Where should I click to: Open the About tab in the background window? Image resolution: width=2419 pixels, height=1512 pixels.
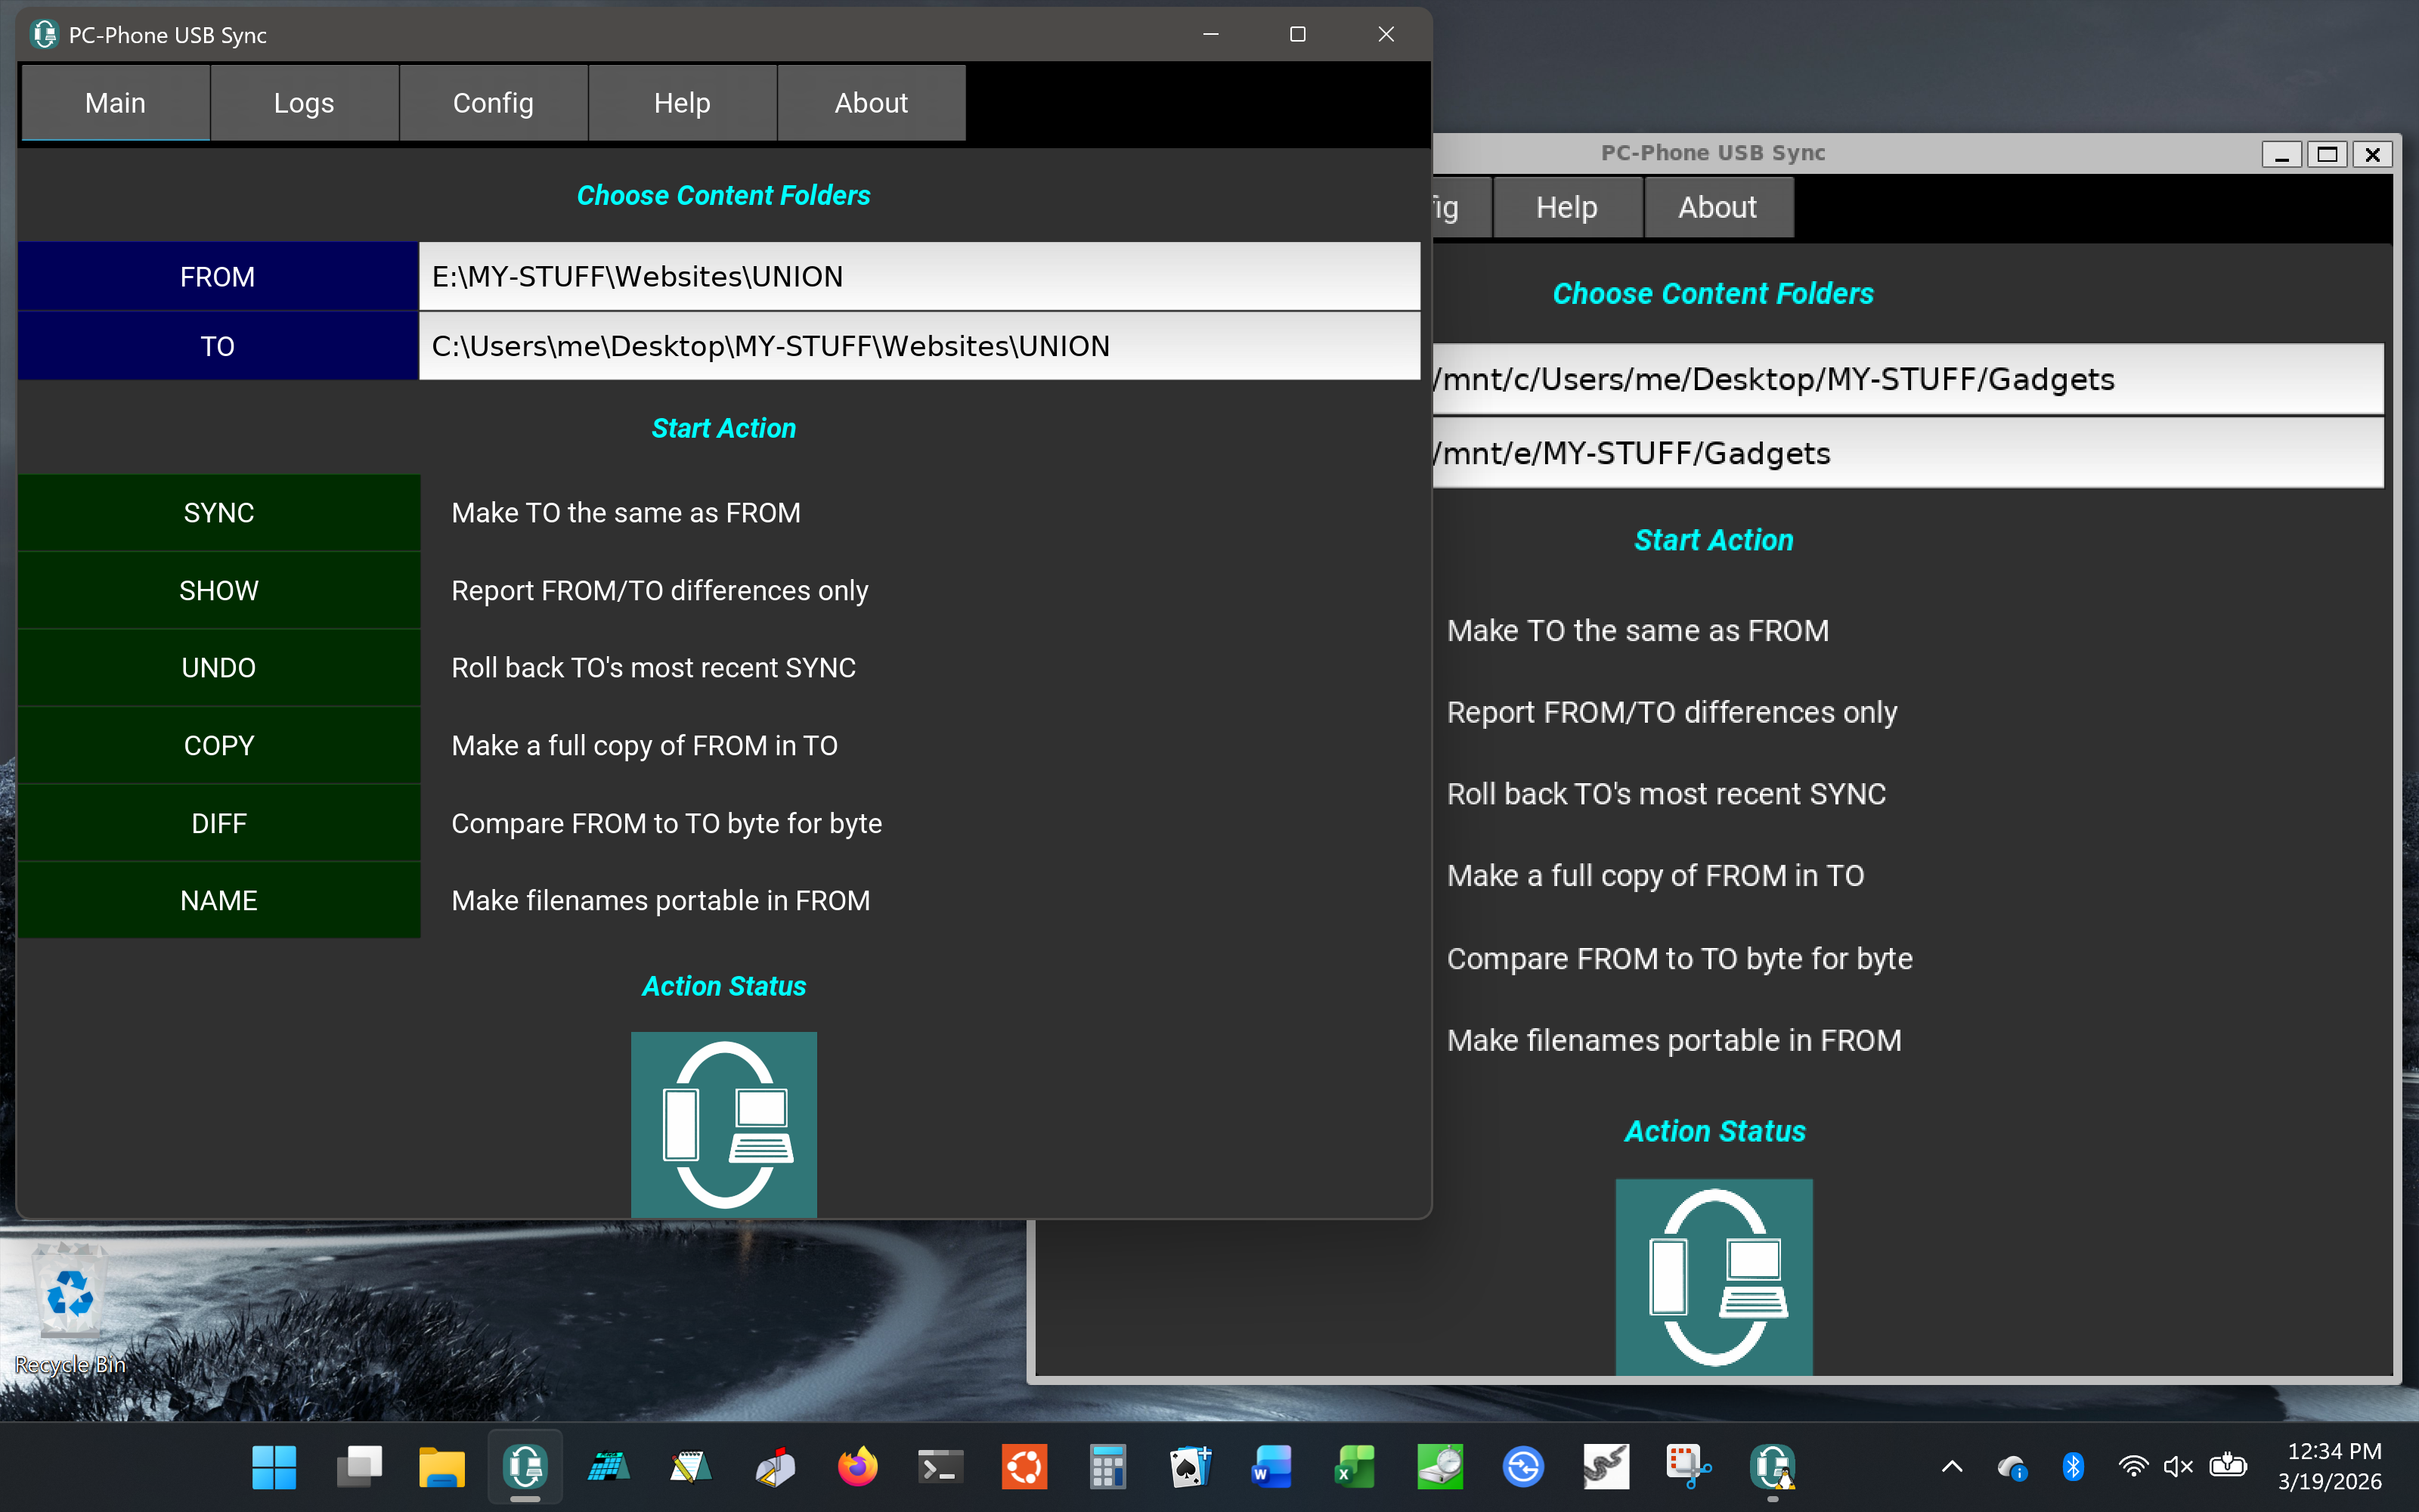pyautogui.click(x=1716, y=207)
